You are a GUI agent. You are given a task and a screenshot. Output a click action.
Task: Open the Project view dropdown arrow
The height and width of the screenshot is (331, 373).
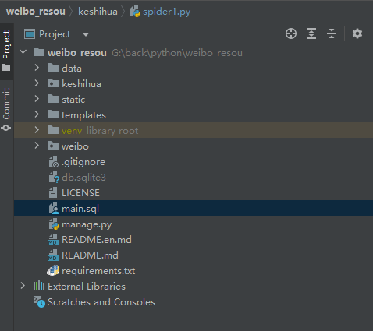[x=86, y=34]
